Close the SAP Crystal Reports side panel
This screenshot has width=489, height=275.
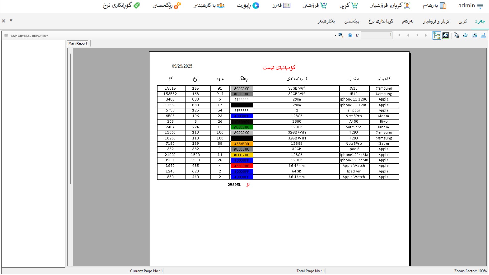6,35
